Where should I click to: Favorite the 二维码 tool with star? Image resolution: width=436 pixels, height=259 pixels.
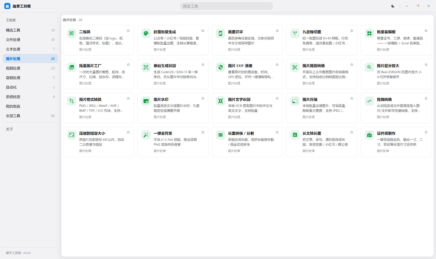click(x=128, y=31)
